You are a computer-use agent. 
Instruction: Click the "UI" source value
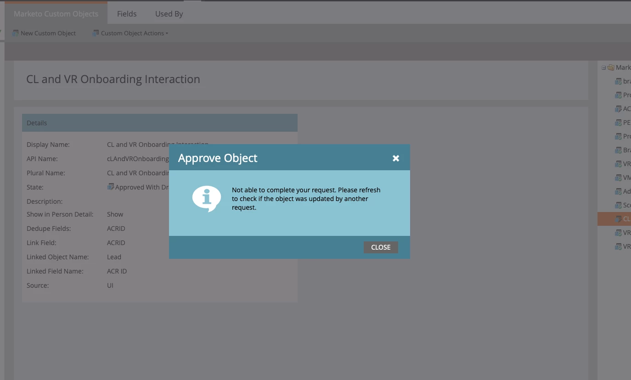pos(110,285)
